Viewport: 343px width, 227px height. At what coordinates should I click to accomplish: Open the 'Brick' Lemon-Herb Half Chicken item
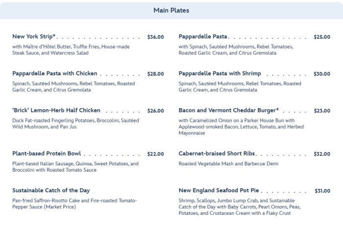pyautogui.click(x=56, y=111)
